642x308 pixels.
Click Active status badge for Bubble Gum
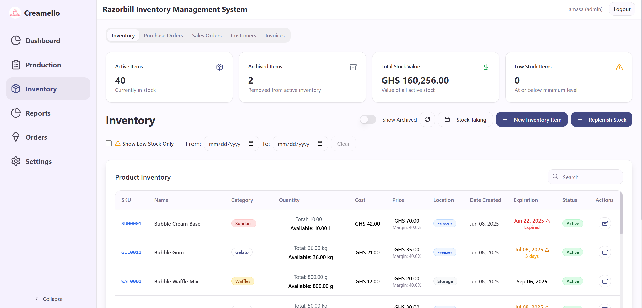coord(573,252)
